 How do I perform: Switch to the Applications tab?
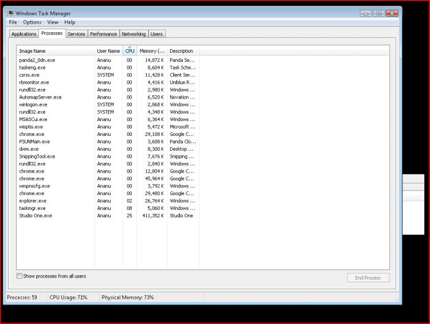click(24, 34)
